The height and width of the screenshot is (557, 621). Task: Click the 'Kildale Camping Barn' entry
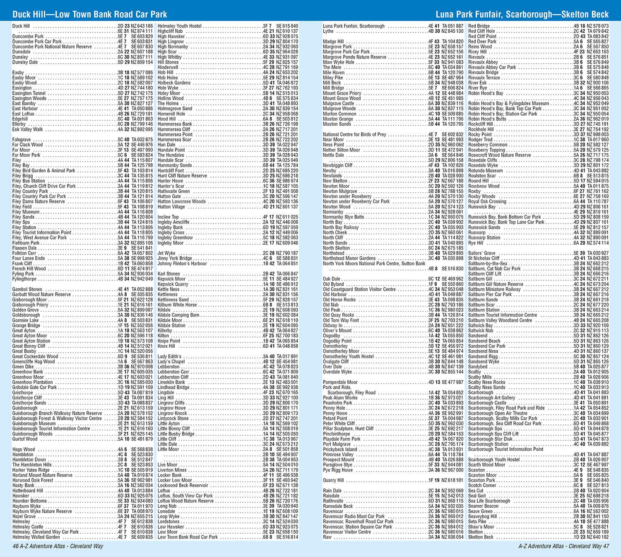228,315
